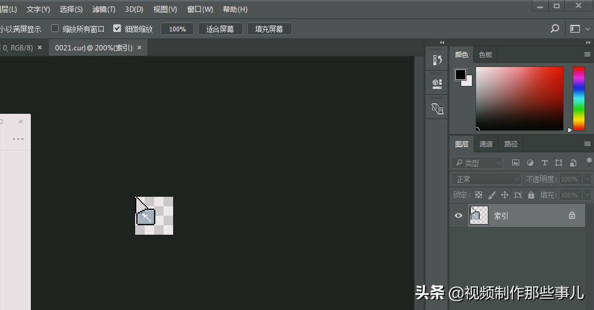Image resolution: width=594 pixels, height=310 pixels.
Task: Switch to the 色板 tab
Action: (x=486, y=55)
